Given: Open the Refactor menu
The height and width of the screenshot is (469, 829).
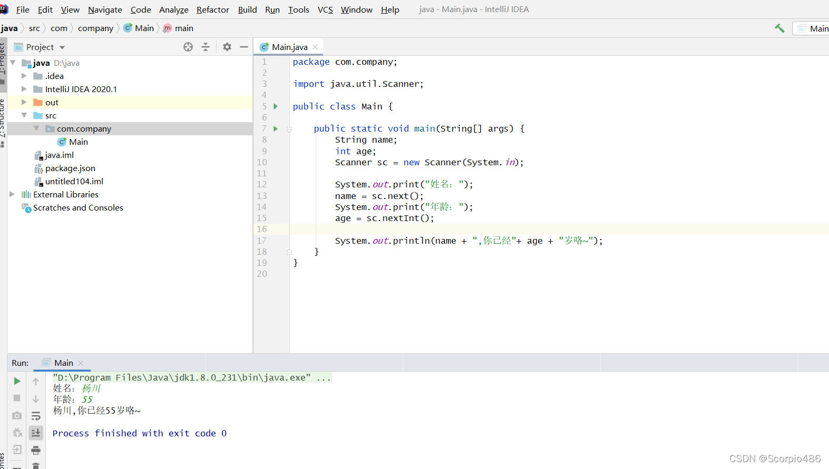Looking at the screenshot, I should 213,9.
